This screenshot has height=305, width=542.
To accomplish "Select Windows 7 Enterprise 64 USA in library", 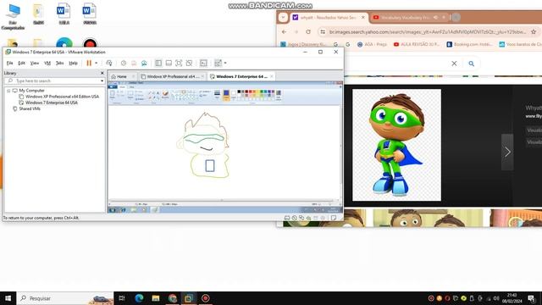I will (52, 103).
